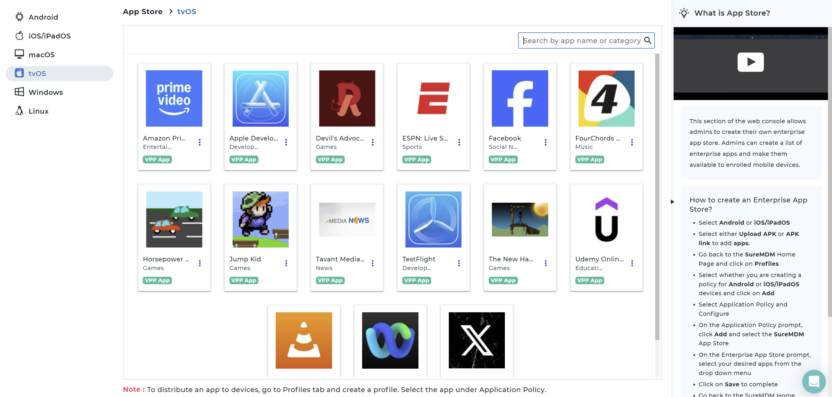
Task: Open Tavant Media News app icon
Action: (347, 219)
